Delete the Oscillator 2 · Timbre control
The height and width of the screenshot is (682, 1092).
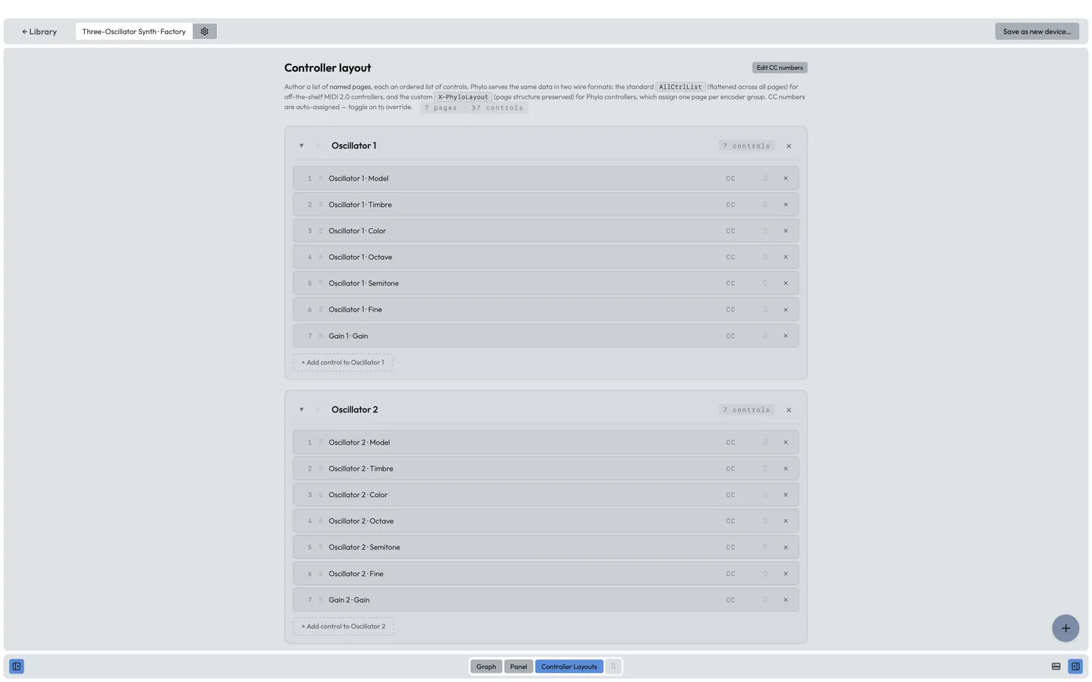coord(786,468)
